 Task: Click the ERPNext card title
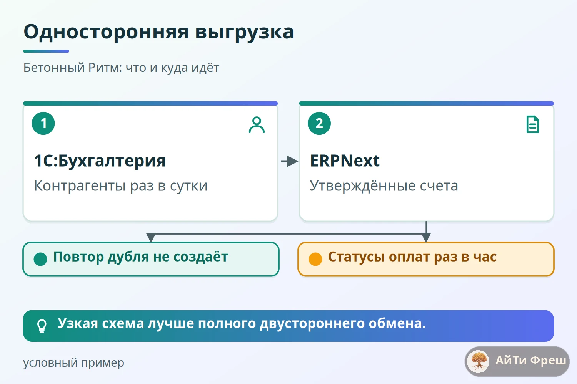pyautogui.click(x=345, y=161)
